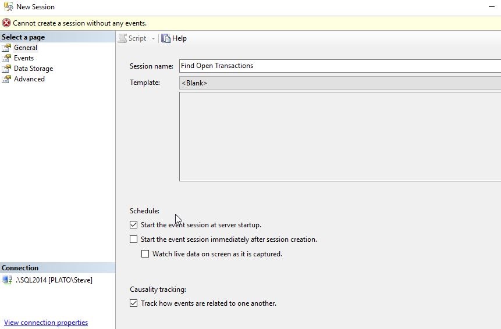Expand the Script button dropdown arrow

pos(154,39)
